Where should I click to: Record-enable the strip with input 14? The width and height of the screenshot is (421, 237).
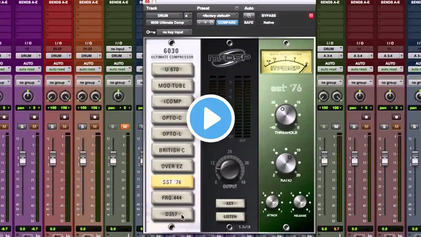coord(366,117)
